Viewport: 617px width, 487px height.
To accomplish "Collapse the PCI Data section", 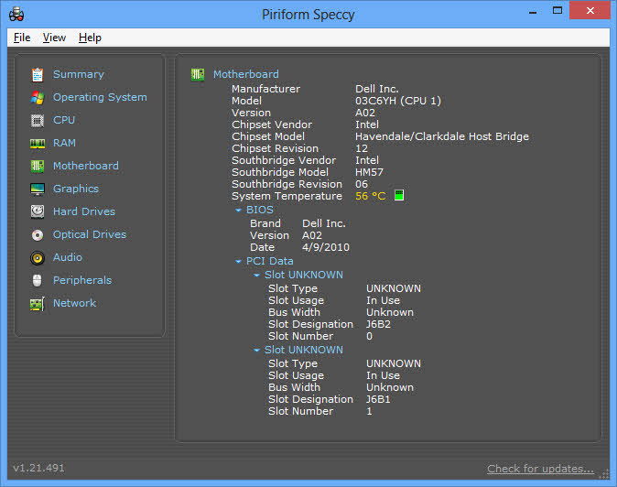I will 238,261.
